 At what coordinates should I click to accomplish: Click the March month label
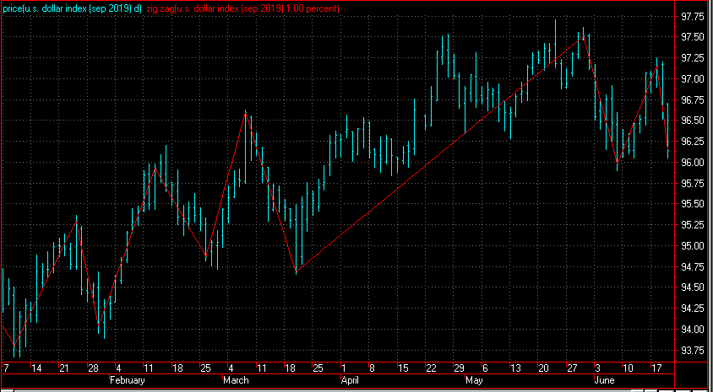237,380
